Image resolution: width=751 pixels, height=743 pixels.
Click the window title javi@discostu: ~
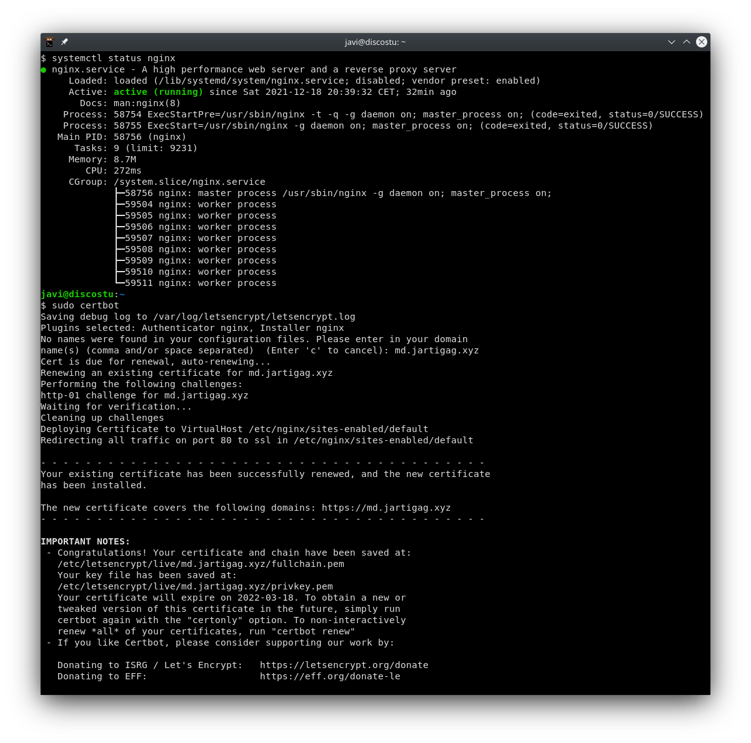375,42
